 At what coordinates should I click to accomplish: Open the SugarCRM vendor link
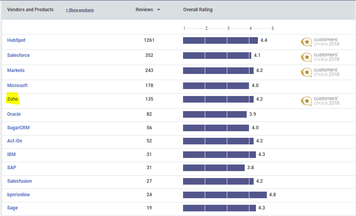point(18,128)
